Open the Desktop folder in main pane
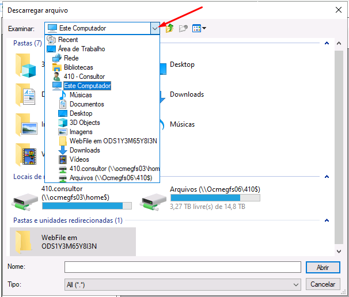Viewport: 349px width, 297px height. (182, 65)
